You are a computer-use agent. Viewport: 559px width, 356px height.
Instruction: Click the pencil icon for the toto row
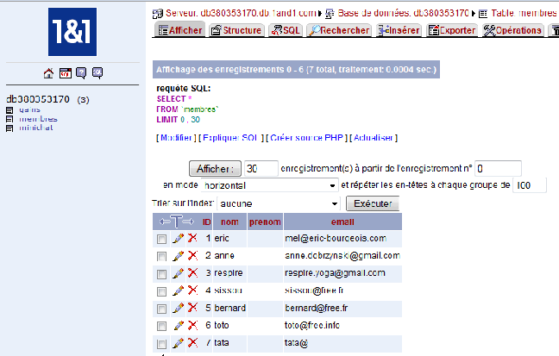[178, 326]
